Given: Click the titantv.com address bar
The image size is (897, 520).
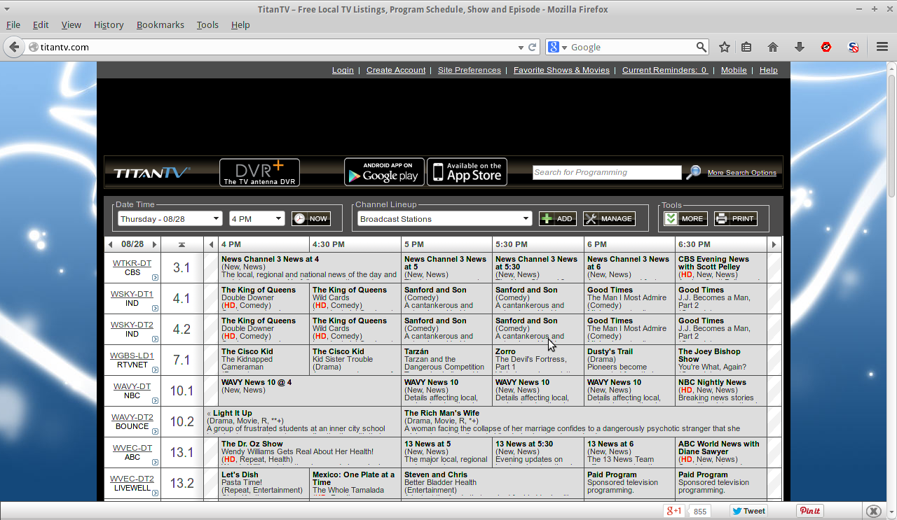Looking at the screenshot, I should pyautogui.click(x=278, y=47).
